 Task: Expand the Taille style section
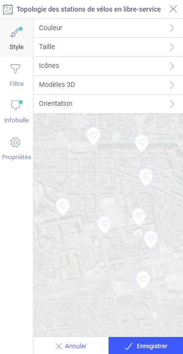[x=109, y=47]
